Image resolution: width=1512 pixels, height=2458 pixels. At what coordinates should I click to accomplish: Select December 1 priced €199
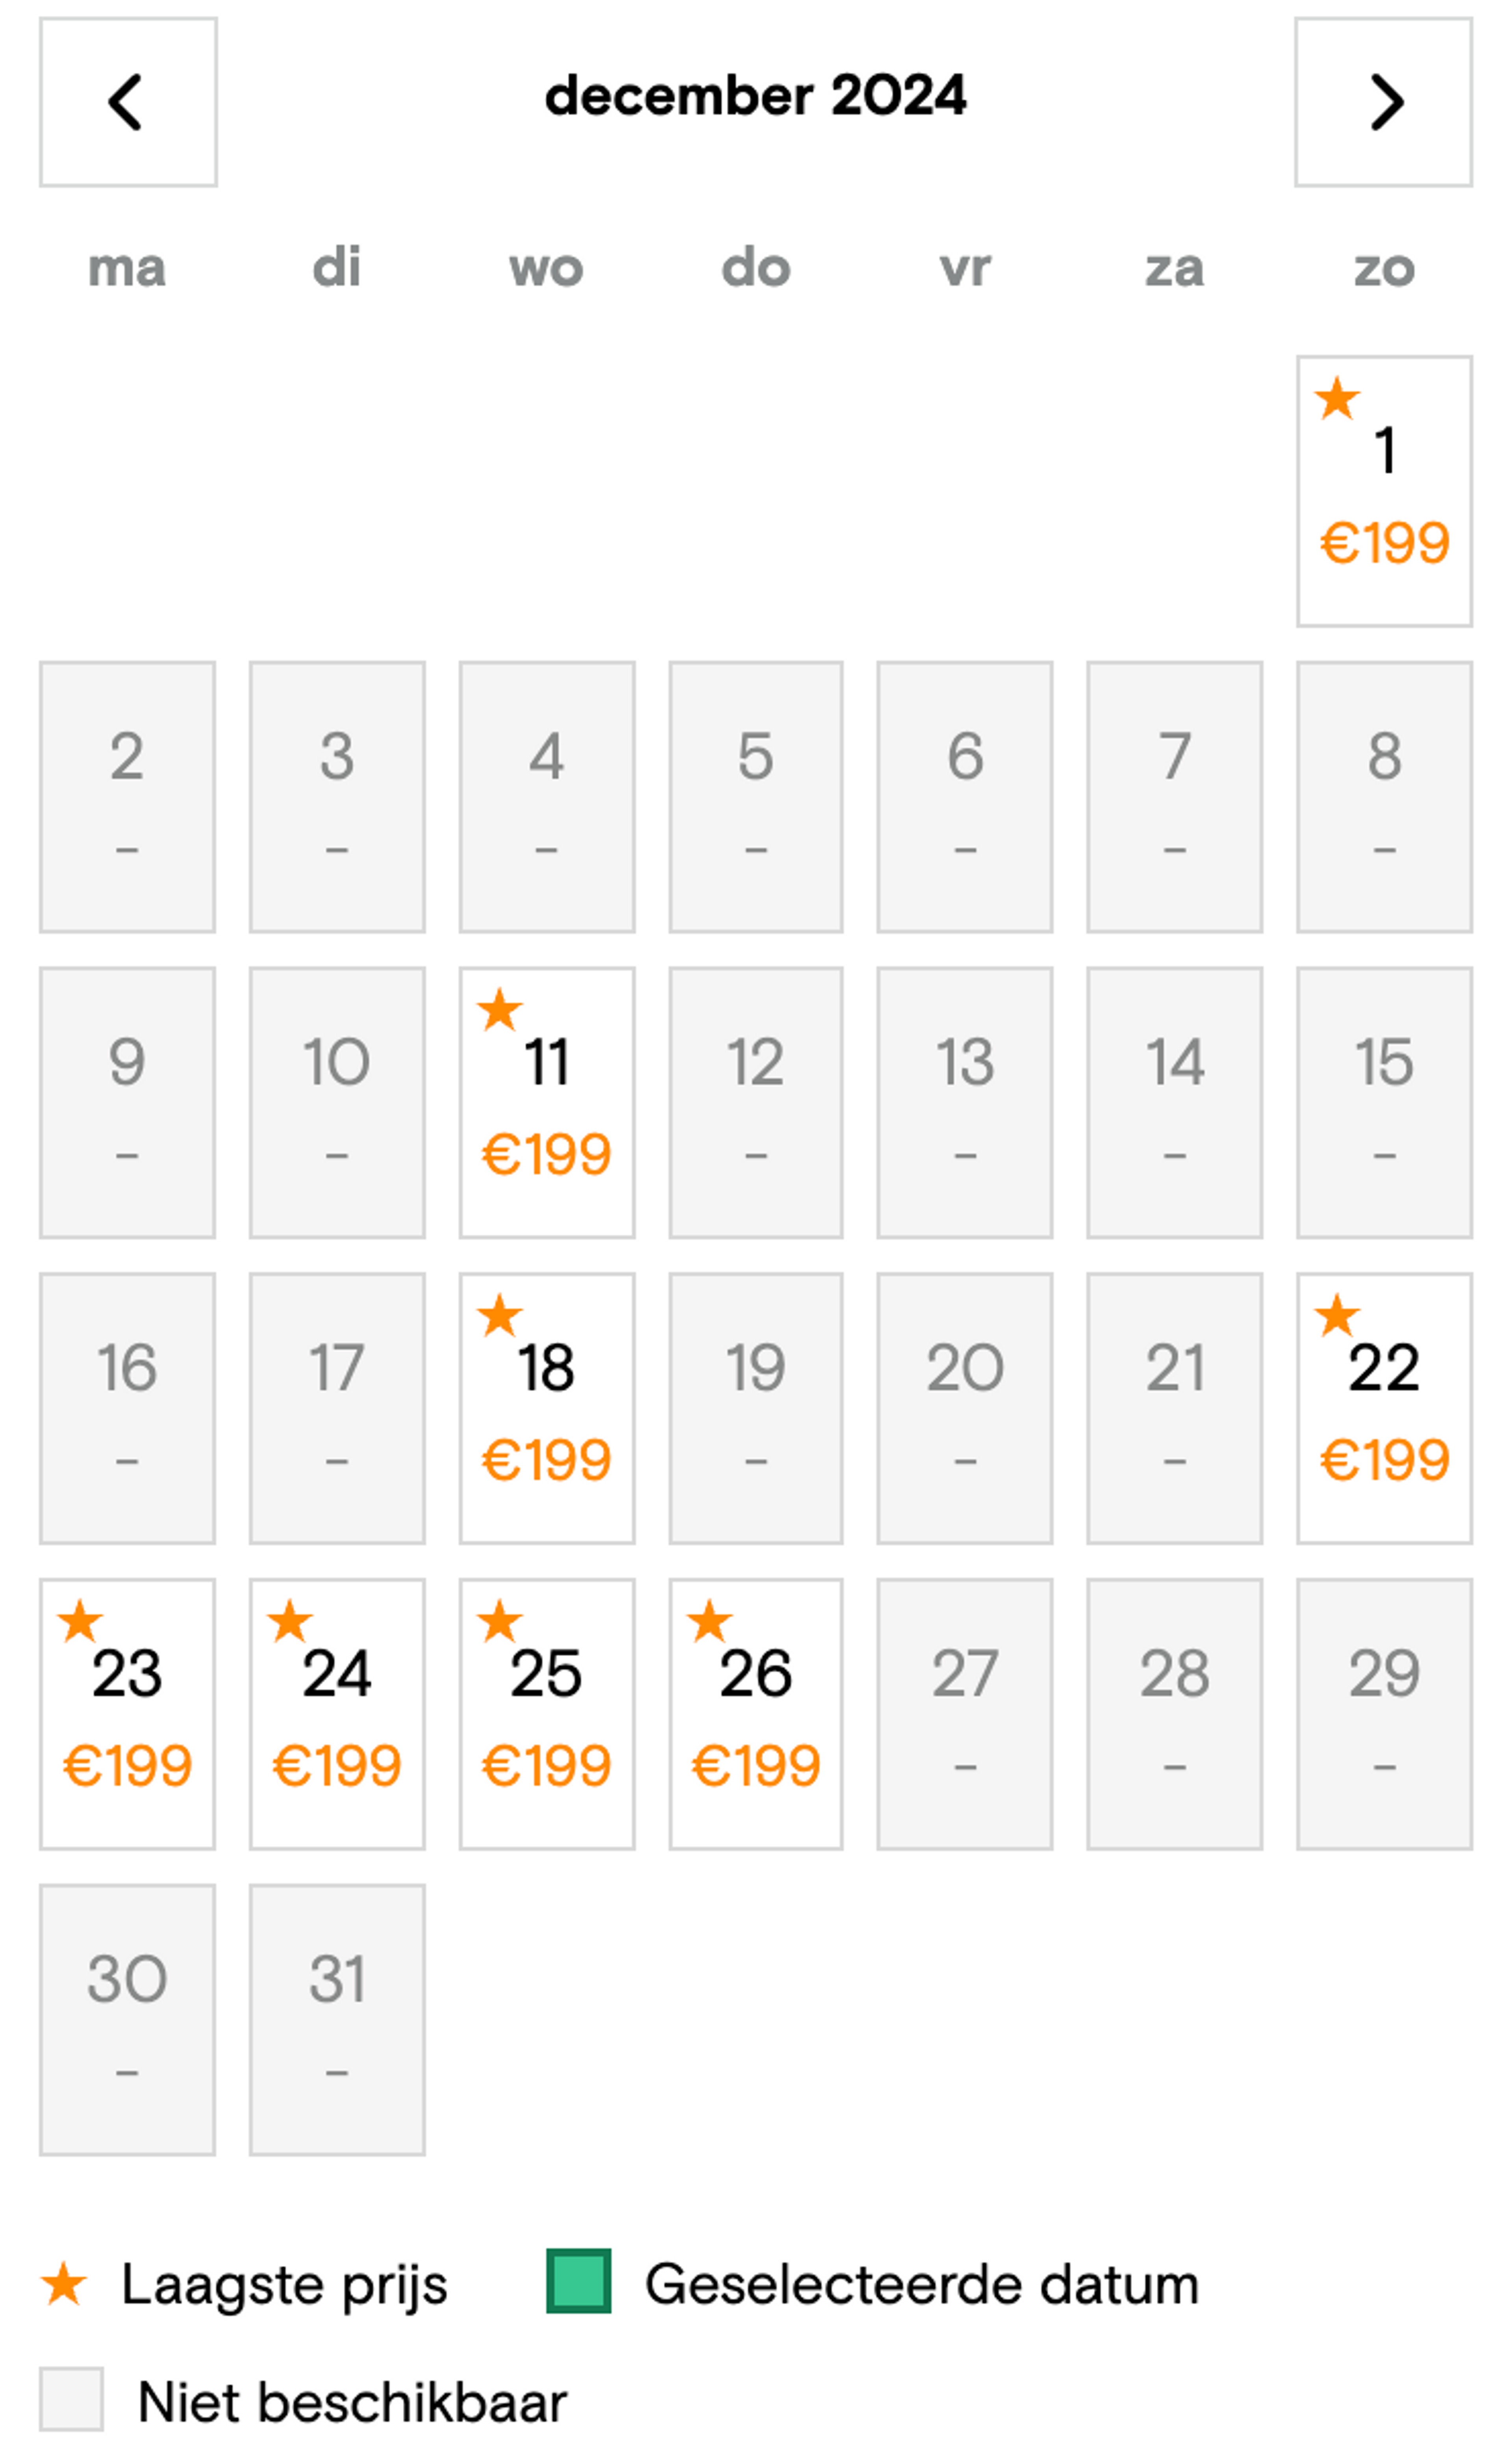(1384, 491)
